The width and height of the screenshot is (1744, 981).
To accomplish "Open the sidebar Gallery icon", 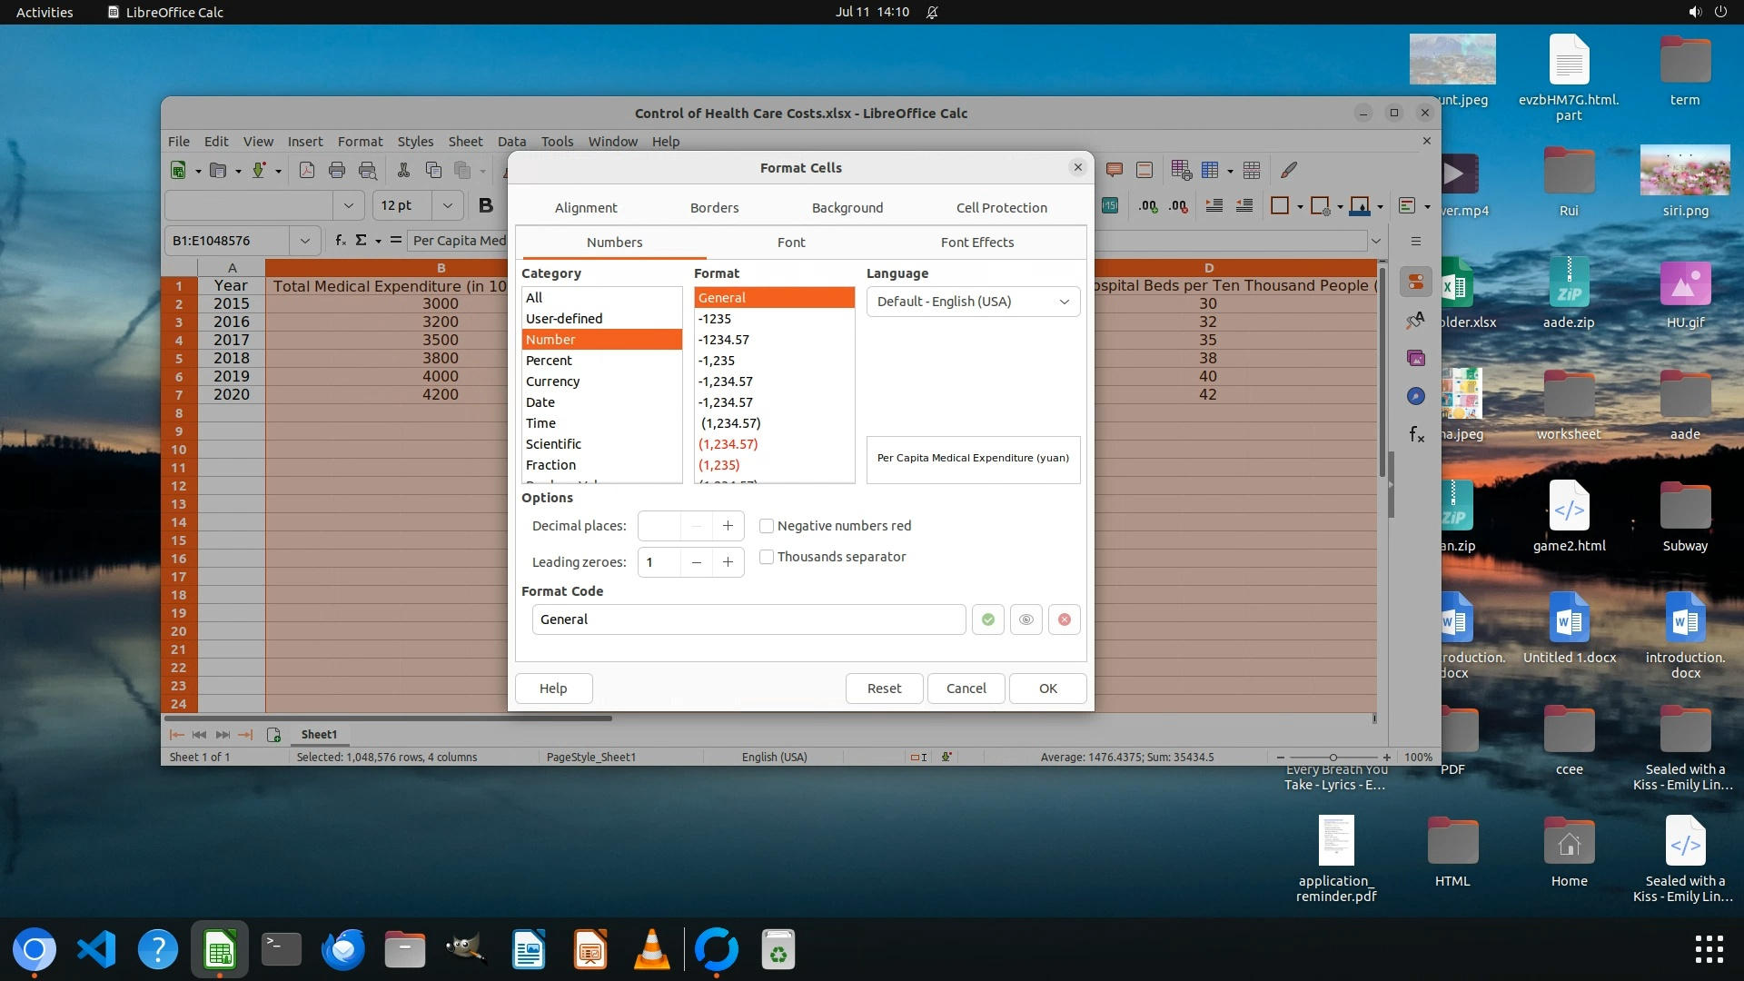I will tap(1415, 358).
